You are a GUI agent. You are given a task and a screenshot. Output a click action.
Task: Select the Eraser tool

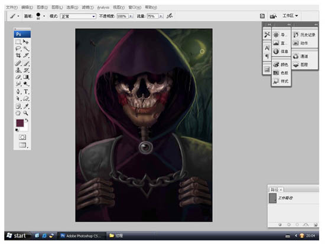(x=18, y=77)
